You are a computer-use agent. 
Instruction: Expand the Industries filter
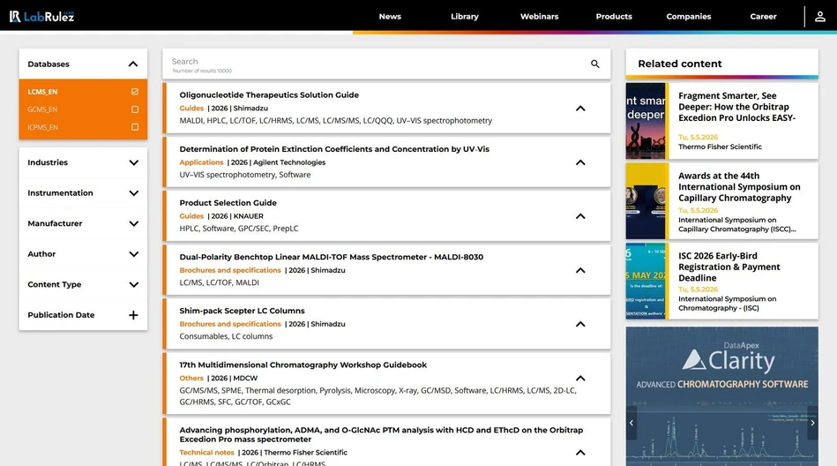click(133, 162)
